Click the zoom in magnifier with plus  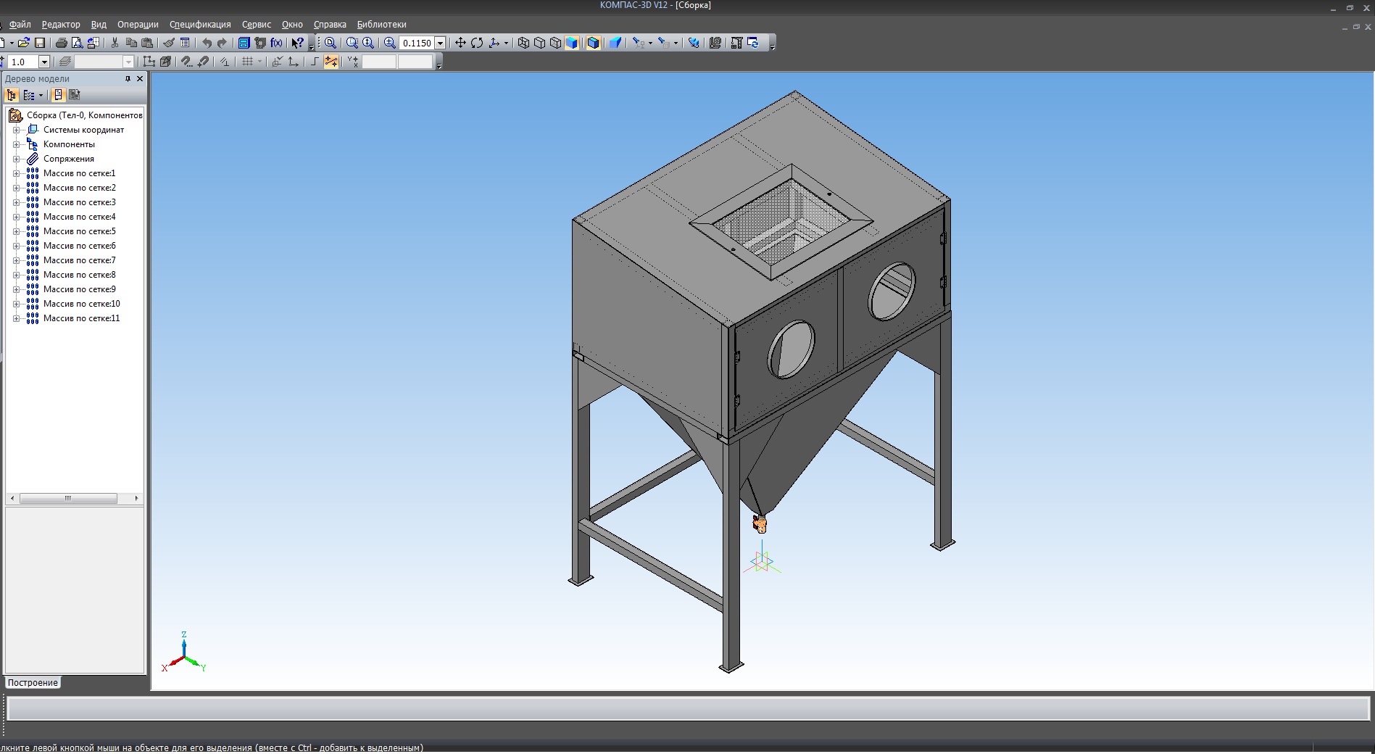click(389, 43)
